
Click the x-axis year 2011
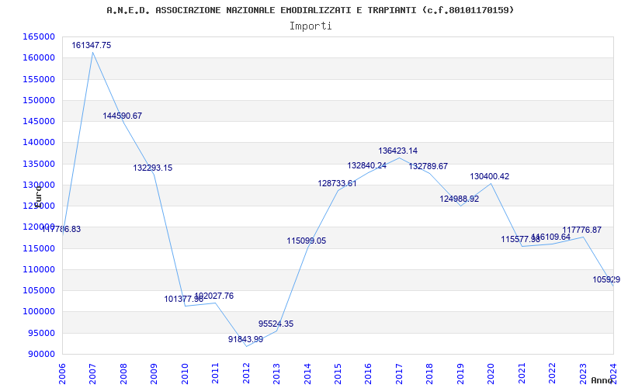[216, 373]
